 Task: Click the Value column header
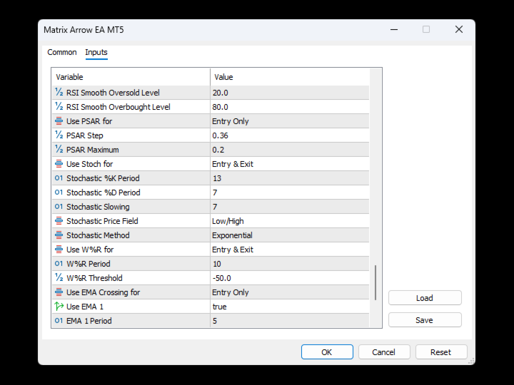coord(290,77)
